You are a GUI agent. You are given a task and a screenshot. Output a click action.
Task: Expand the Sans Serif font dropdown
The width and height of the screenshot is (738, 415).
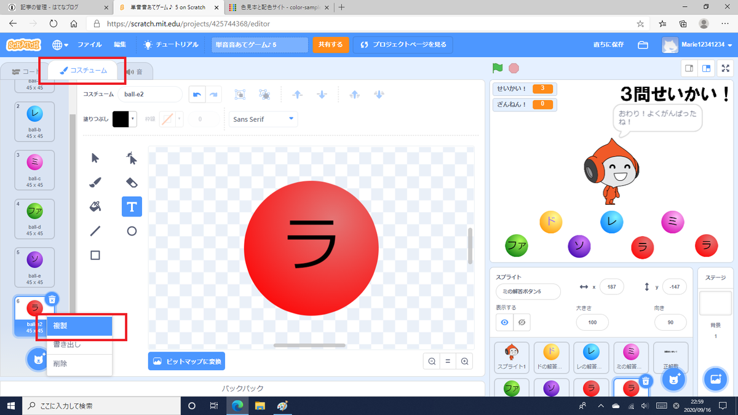pyautogui.click(x=263, y=119)
